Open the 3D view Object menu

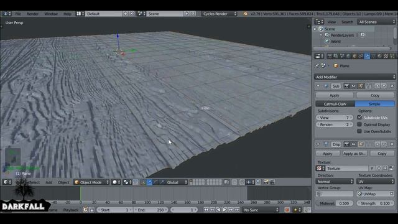[x=63, y=182]
